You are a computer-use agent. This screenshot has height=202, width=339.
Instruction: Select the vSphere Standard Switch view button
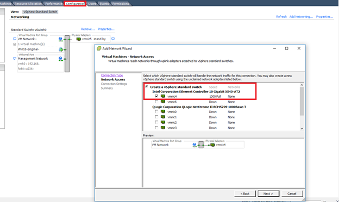point(40,12)
